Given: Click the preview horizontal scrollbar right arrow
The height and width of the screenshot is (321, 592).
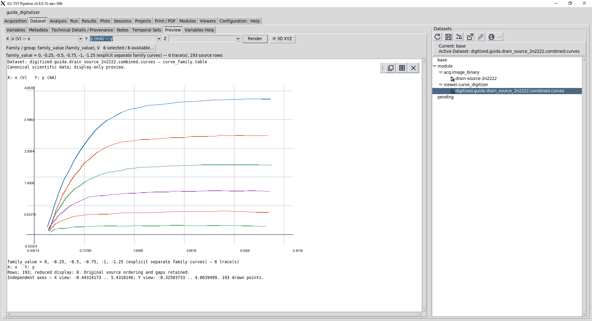Looking at the screenshot, I should 420,315.
